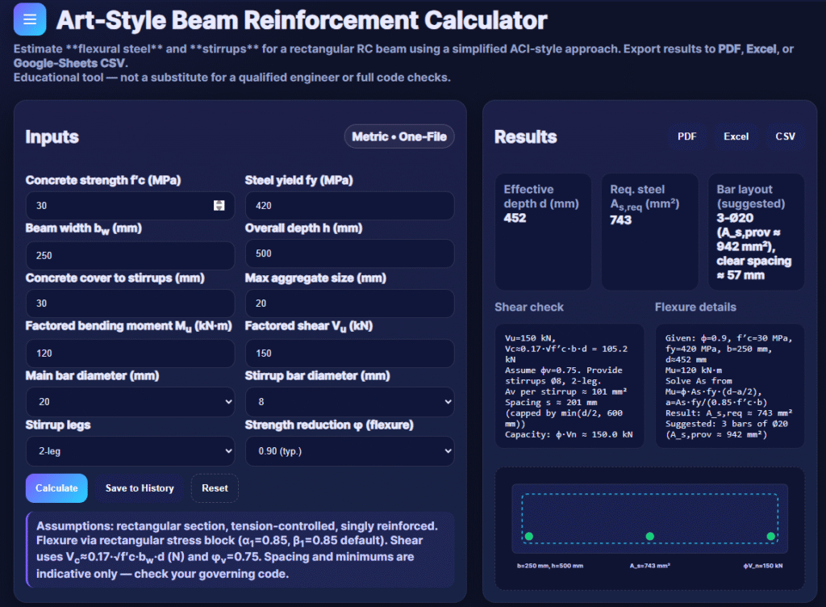
Task: Export results to Excel
Action: tap(736, 136)
